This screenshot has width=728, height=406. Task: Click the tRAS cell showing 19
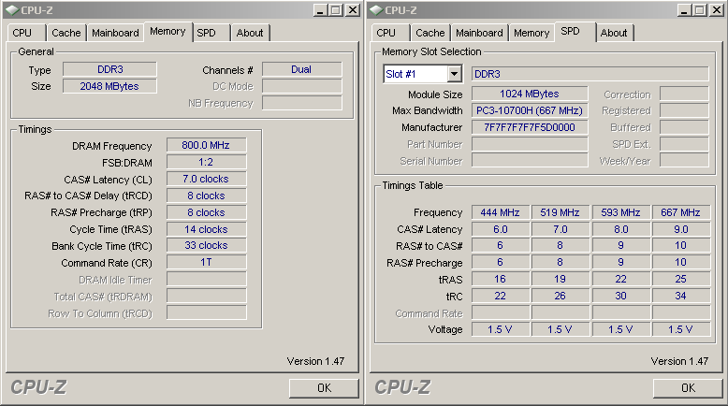561,280
